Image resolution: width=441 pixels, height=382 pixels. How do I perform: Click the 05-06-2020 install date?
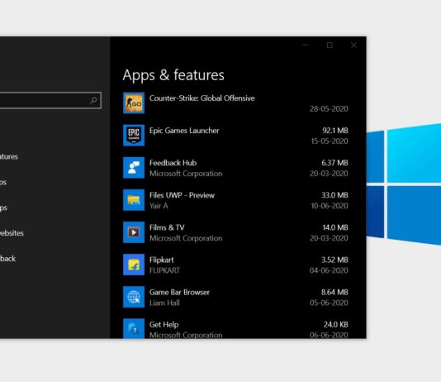pos(329,303)
